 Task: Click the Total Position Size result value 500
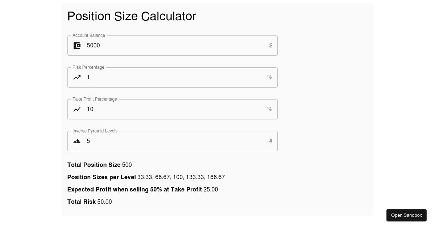pyautogui.click(x=127, y=165)
